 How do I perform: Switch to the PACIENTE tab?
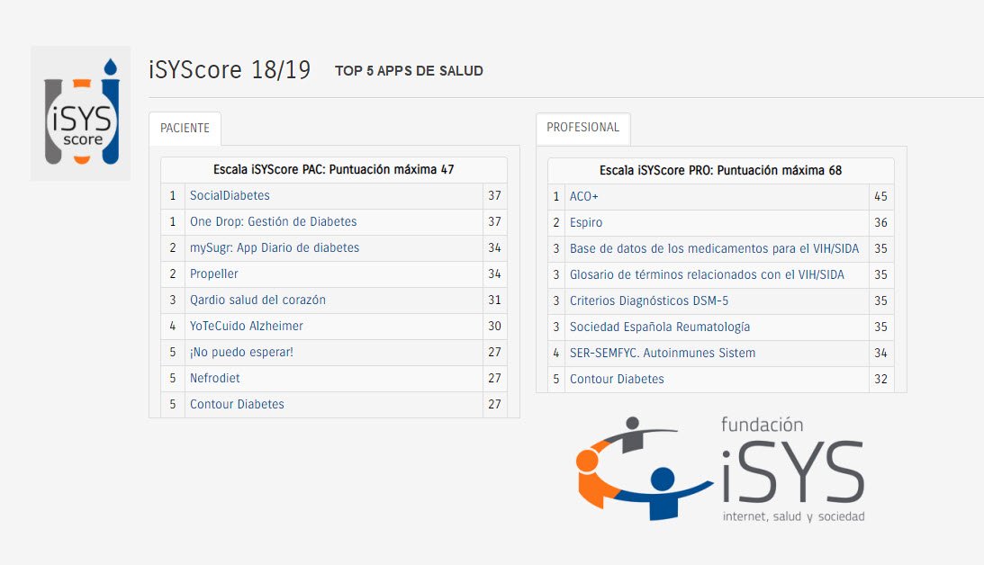click(185, 128)
